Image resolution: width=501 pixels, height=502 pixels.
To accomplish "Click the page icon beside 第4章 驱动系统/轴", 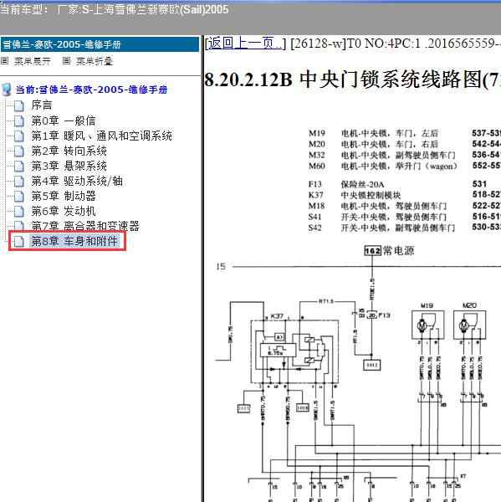I will (x=19, y=181).
